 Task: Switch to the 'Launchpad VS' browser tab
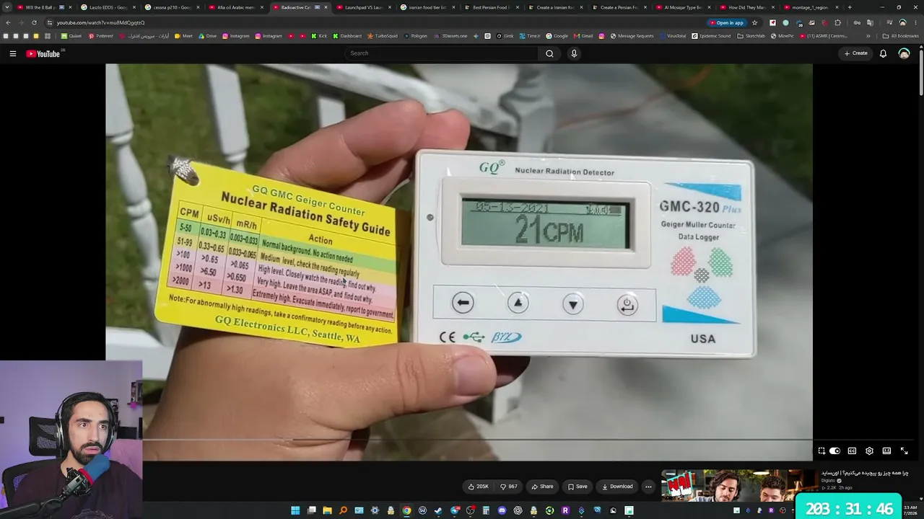[363, 7]
